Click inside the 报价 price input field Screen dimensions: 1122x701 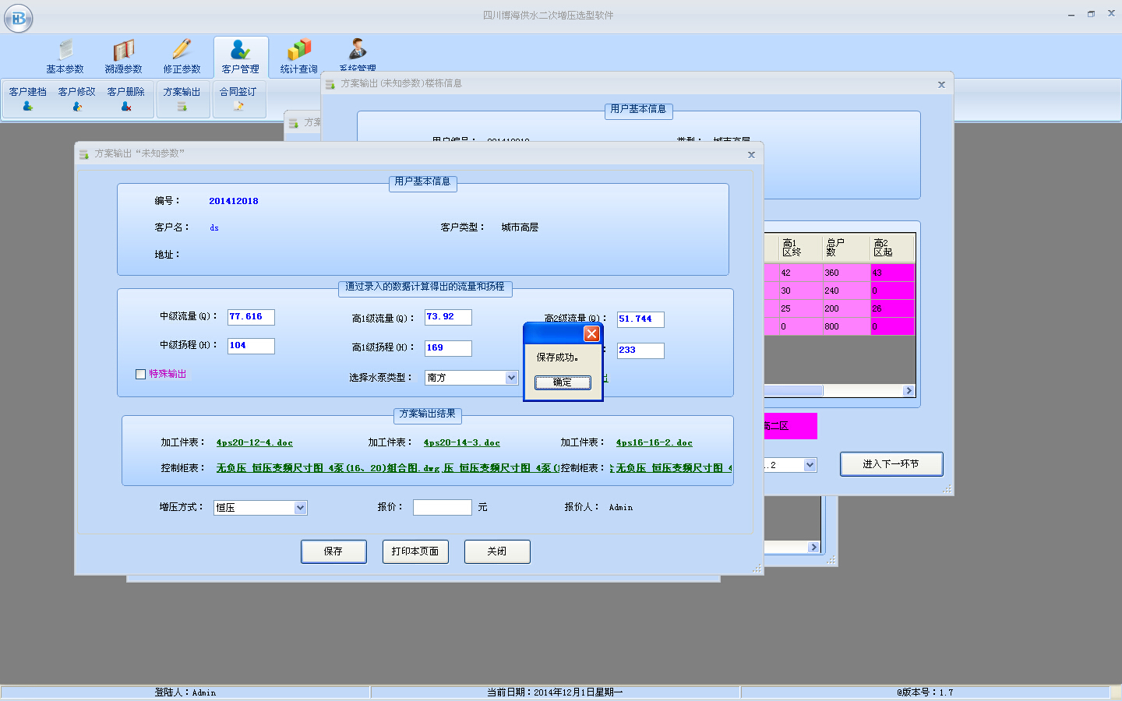[442, 507]
